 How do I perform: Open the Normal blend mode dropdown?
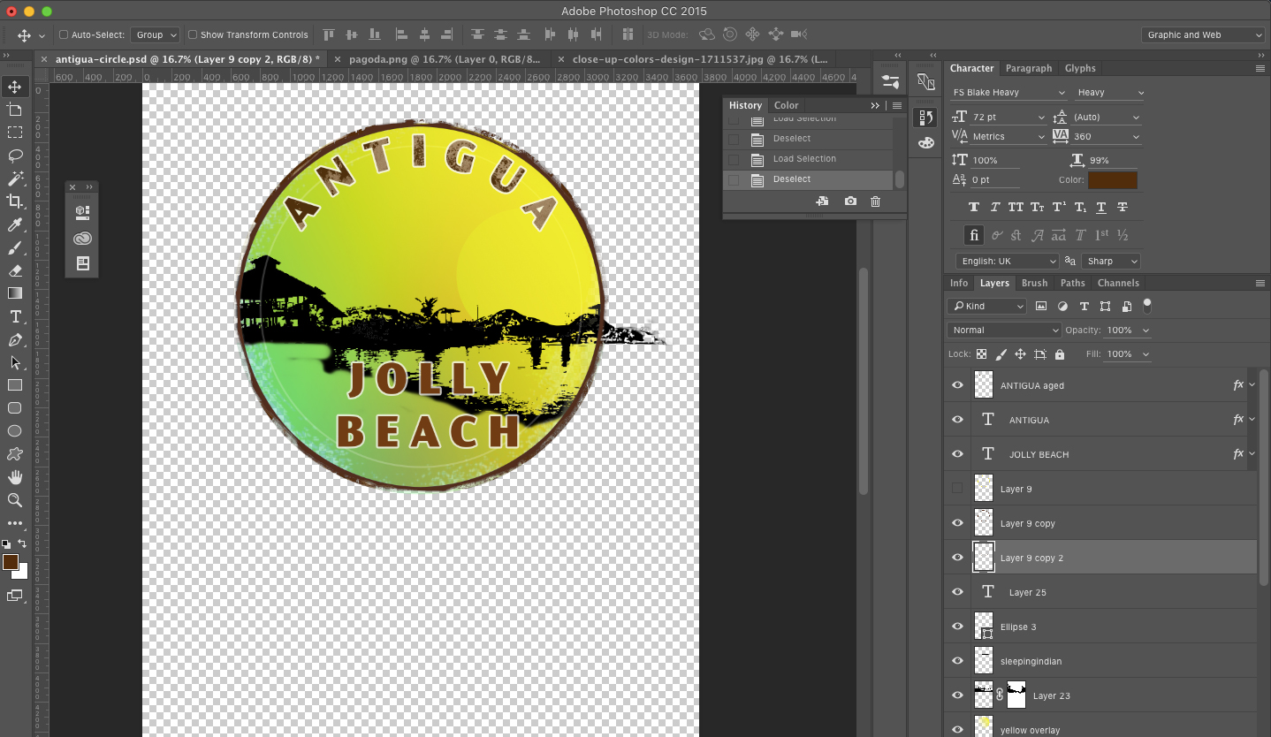click(x=1004, y=331)
